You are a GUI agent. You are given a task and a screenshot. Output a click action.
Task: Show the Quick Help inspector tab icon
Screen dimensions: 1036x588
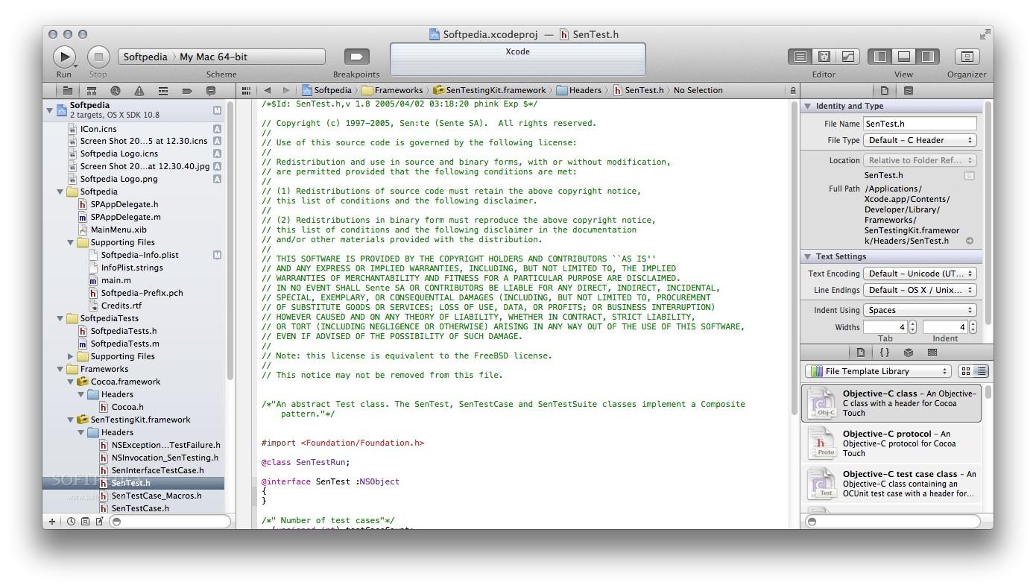(908, 91)
